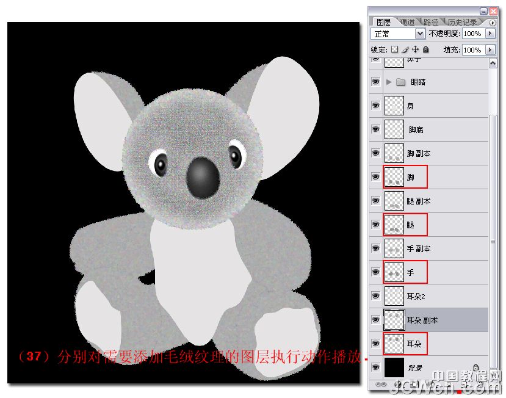Click the layers list vertical scrollbar thumb
506x398 pixels.
[493, 241]
